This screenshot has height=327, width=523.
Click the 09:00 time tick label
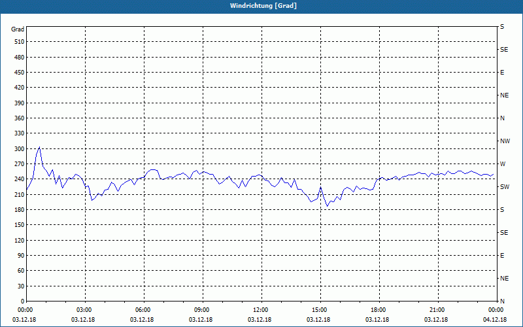(x=202, y=310)
